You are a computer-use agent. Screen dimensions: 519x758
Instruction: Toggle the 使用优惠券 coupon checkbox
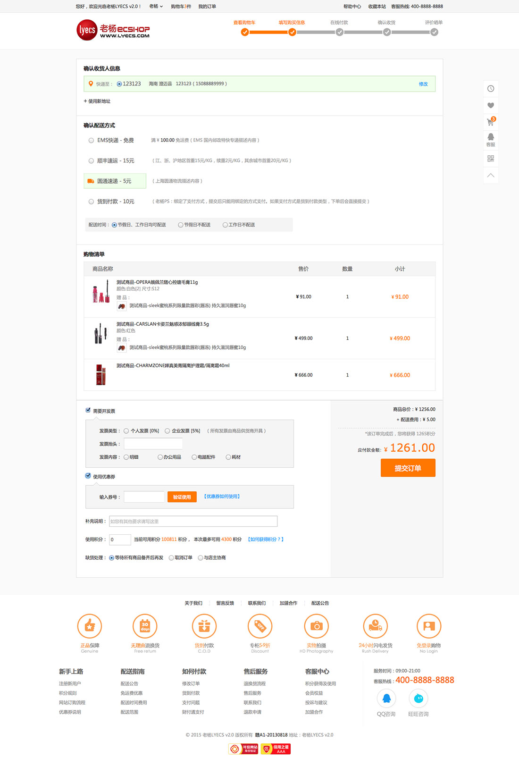pos(88,476)
